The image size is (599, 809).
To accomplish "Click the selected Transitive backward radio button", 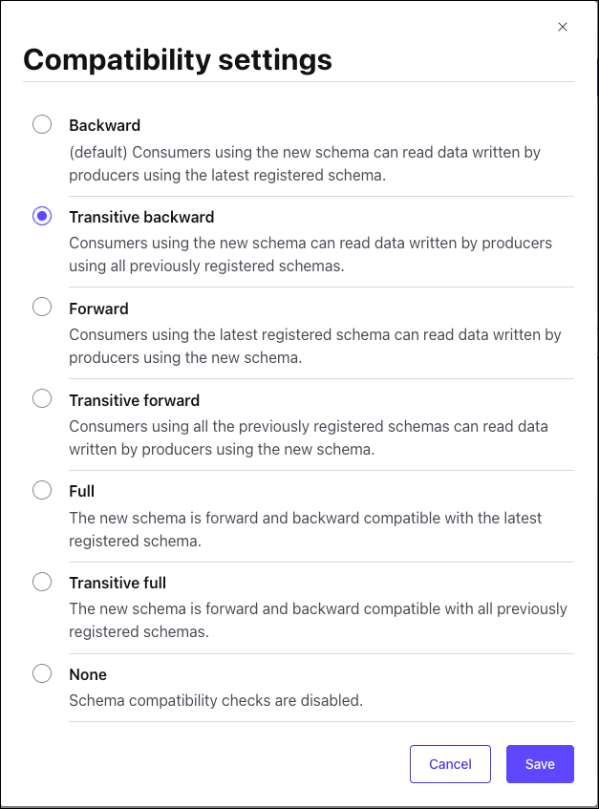I will [42, 217].
